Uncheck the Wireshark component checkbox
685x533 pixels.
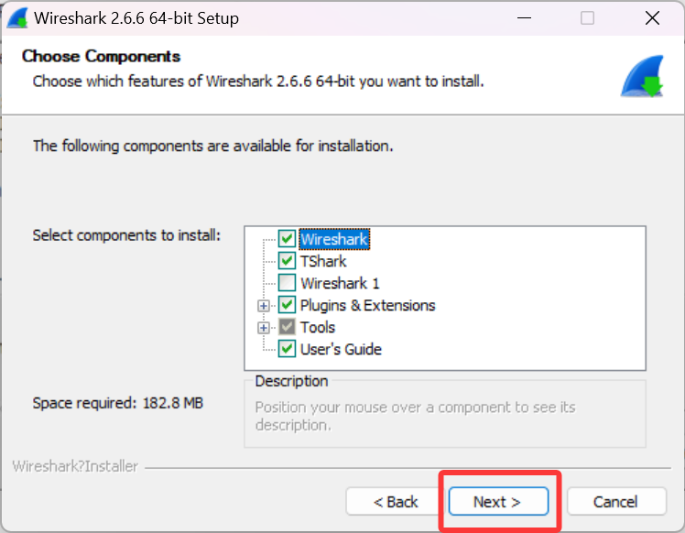tap(287, 239)
